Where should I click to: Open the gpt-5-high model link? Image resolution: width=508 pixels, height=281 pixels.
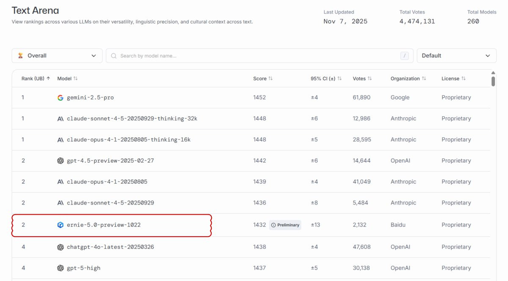[83, 268]
